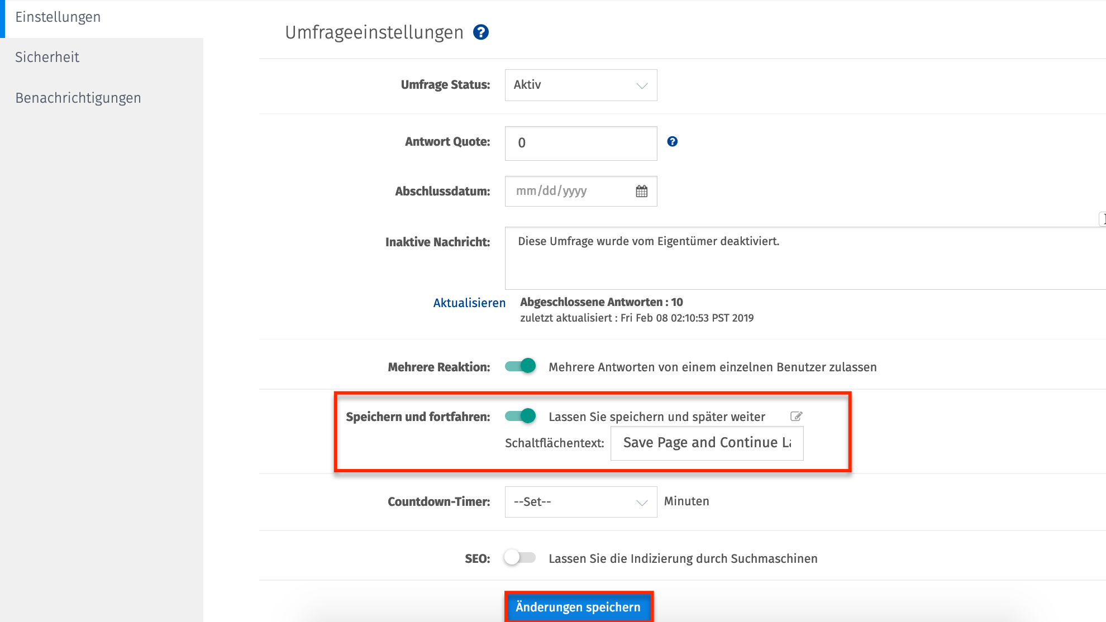Disable the Mehrere Reaktion toggle

(x=519, y=366)
